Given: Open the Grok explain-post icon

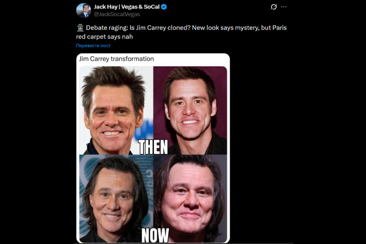Looking at the screenshot, I should pyautogui.click(x=273, y=7).
